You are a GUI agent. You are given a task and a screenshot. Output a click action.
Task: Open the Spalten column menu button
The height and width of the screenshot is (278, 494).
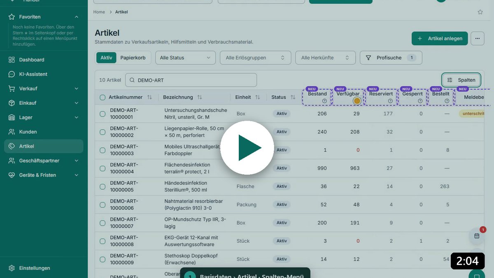click(x=461, y=80)
